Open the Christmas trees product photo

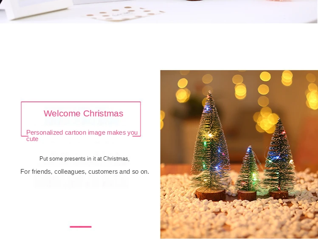[x=239, y=154]
